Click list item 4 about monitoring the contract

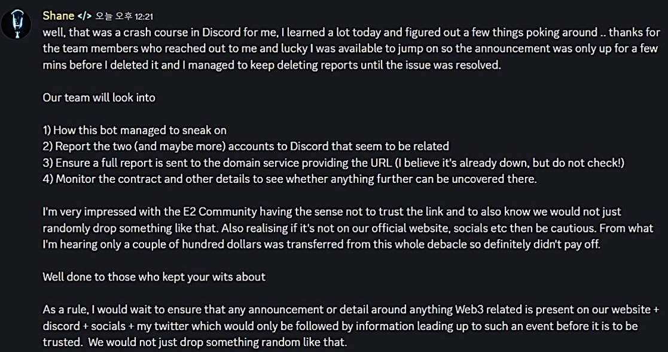point(289,179)
